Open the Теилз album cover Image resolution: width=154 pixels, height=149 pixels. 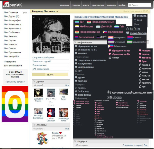(42, 138)
